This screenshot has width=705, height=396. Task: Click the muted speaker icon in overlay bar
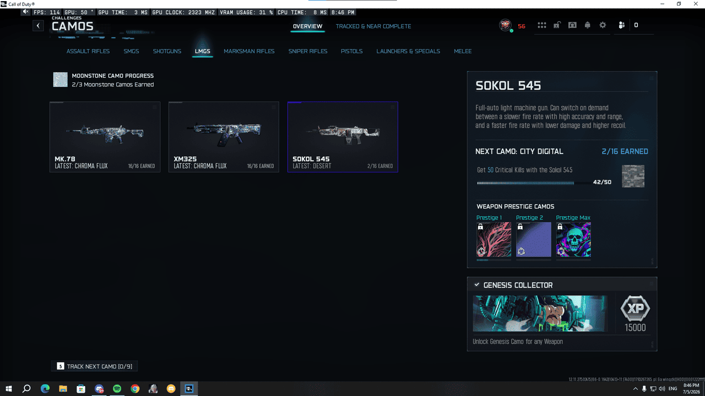coord(26,12)
